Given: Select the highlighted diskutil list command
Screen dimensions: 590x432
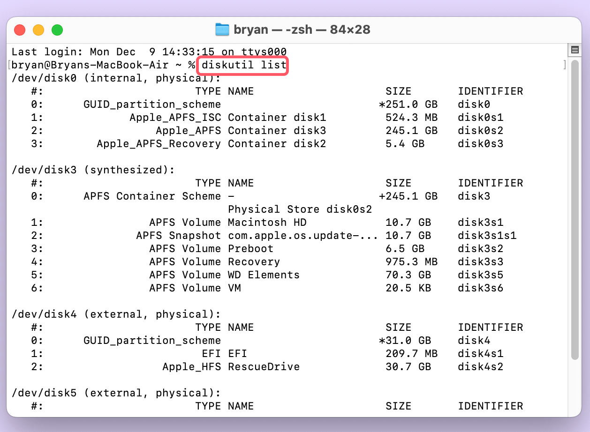Looking at the screenshot, I should 243,65.
